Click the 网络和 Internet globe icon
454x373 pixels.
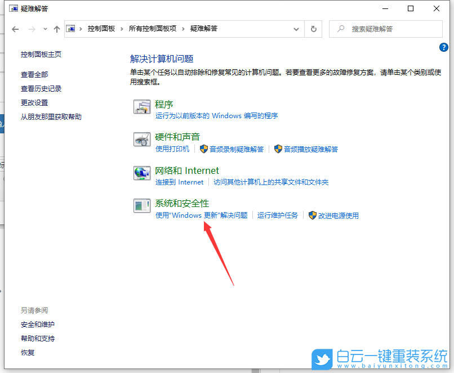click(142, 173)
